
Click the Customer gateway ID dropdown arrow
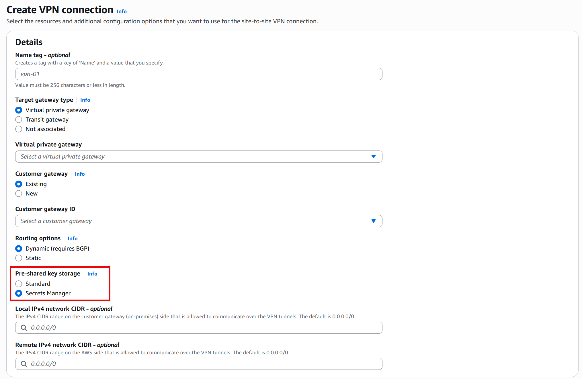click(373, 221)
